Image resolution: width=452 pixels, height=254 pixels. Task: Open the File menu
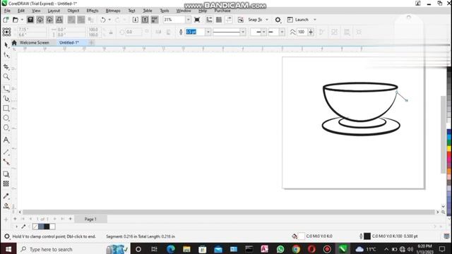click(7, 11)
